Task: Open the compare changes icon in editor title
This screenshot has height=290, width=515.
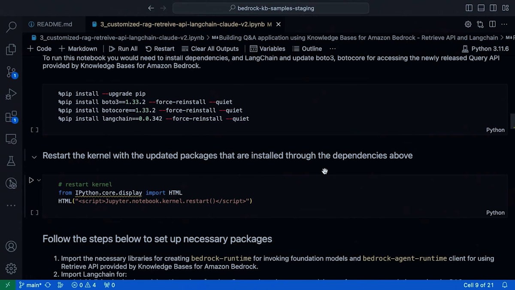Action: 480,24
